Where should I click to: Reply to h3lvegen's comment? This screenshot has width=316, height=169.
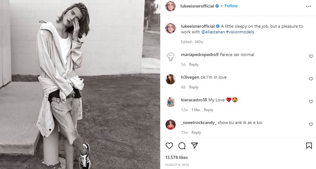point(194,87)
